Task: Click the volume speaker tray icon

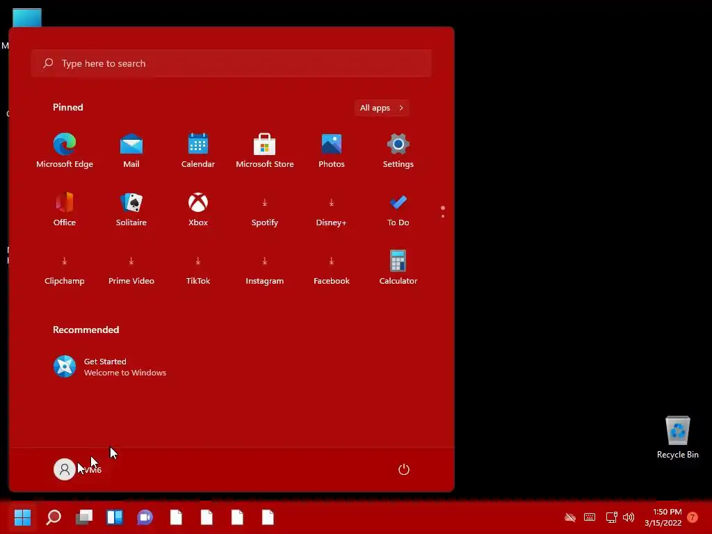Action: (x=629, y=517)
